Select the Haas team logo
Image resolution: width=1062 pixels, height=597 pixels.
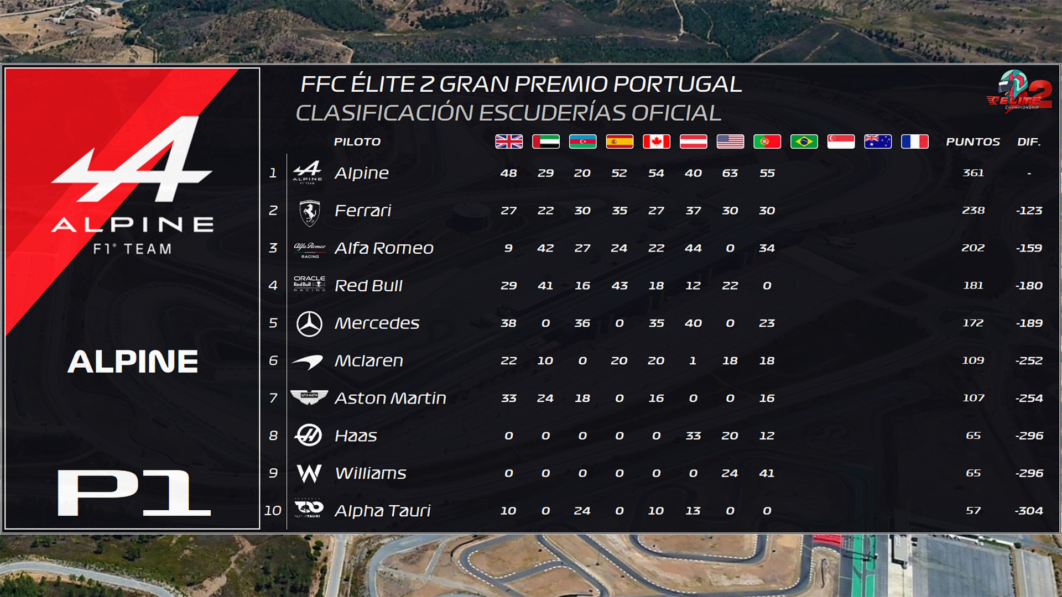click(x=309, y=435)
